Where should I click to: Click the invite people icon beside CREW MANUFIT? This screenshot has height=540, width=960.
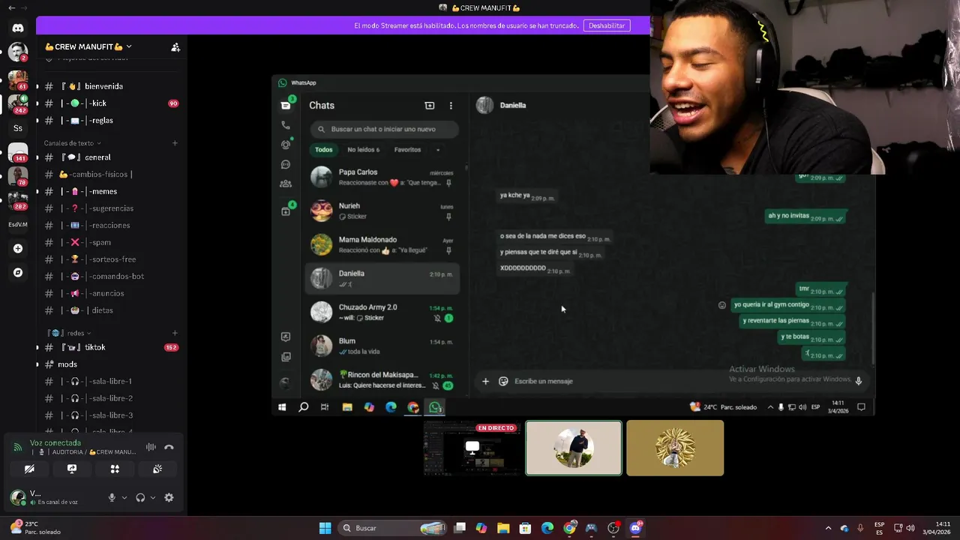tap(175, 46)
